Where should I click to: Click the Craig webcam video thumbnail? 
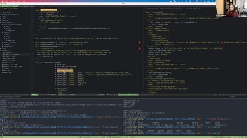232,8
